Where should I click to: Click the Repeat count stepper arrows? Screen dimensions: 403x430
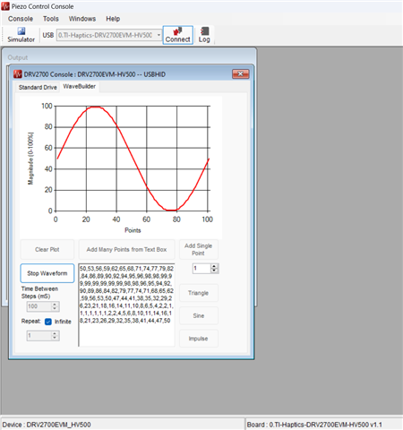(55, 336)
